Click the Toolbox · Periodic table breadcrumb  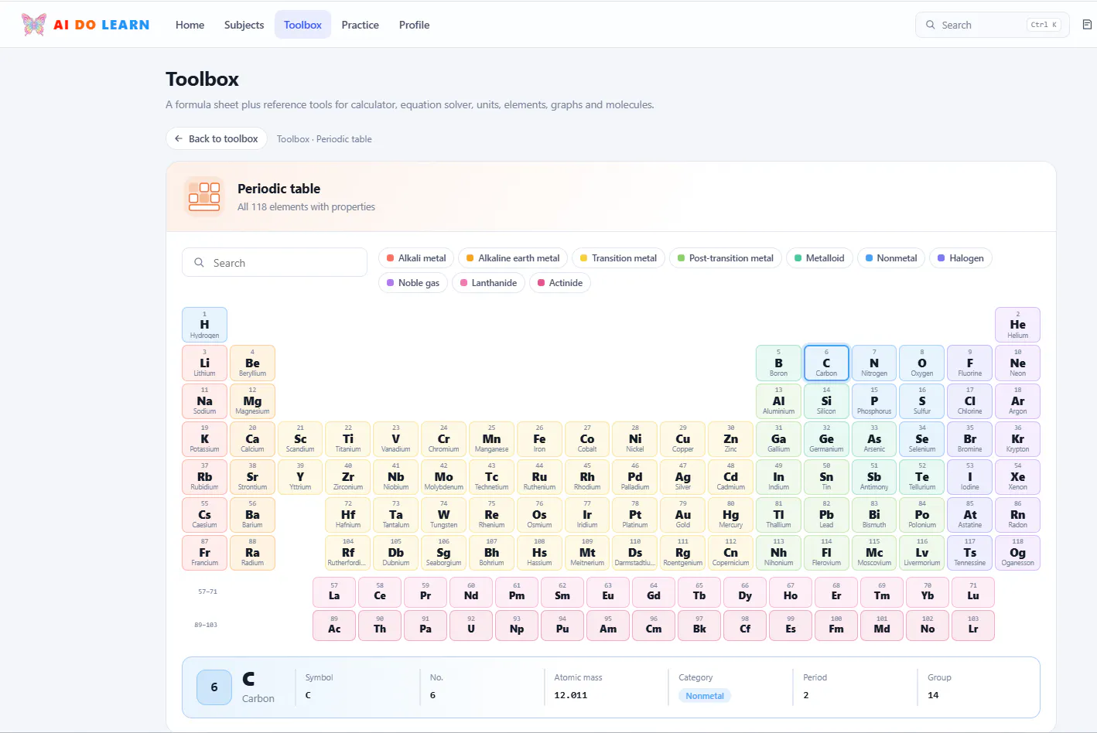(324, 139)
